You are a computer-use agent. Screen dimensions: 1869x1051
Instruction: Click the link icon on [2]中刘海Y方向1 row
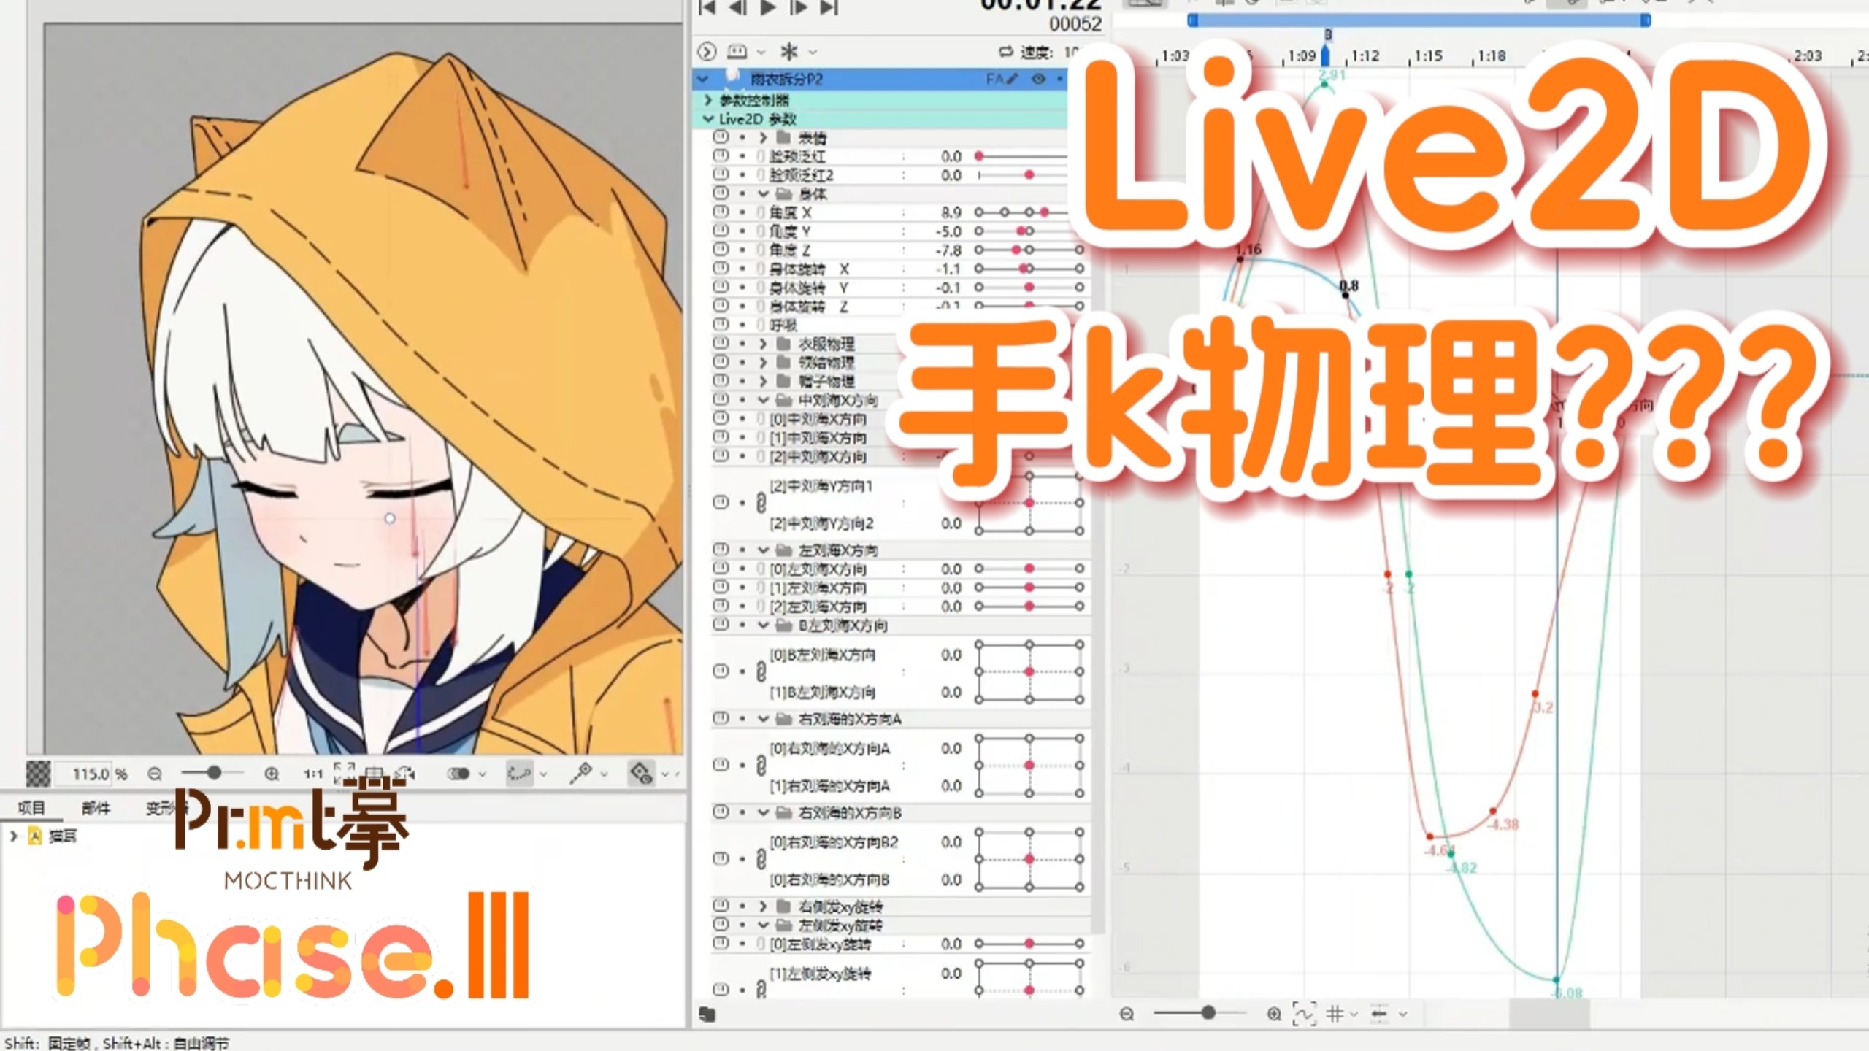[761, 504]
